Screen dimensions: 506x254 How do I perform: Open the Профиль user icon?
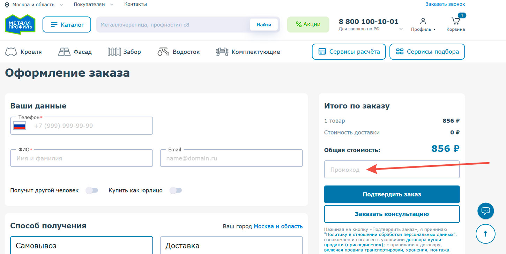[x=423, y=21]
